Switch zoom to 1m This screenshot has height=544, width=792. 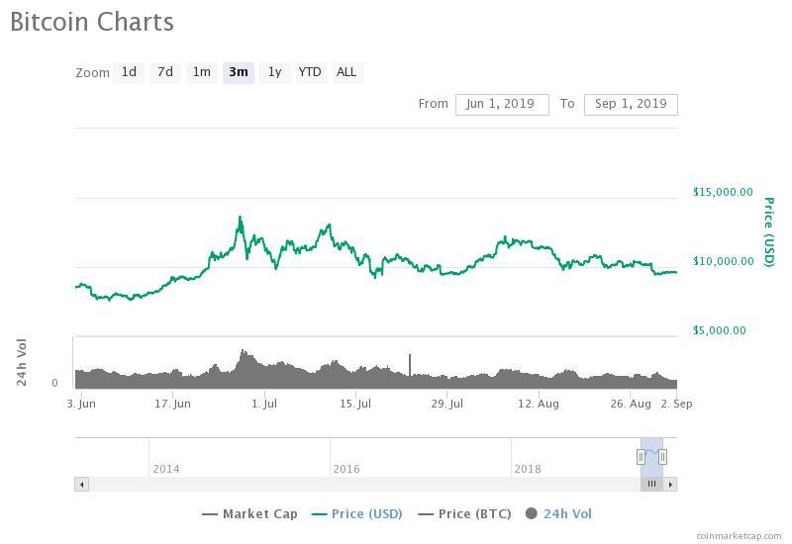pyautogui.click(x=202, y=72)
